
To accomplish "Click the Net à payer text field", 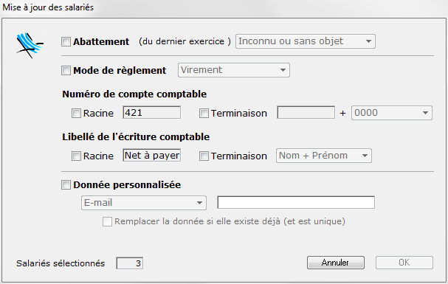I will pos(152,155).
